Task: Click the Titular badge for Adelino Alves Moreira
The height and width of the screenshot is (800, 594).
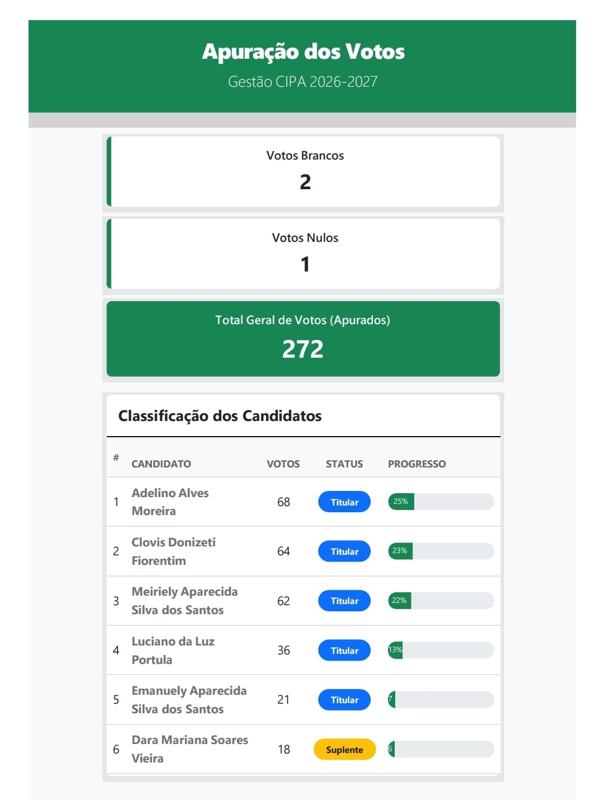Action: (x=344, y=502)
